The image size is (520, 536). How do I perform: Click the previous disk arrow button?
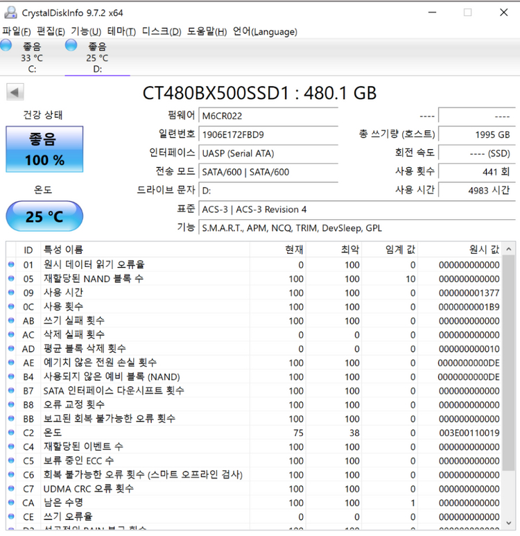(15, 92)
